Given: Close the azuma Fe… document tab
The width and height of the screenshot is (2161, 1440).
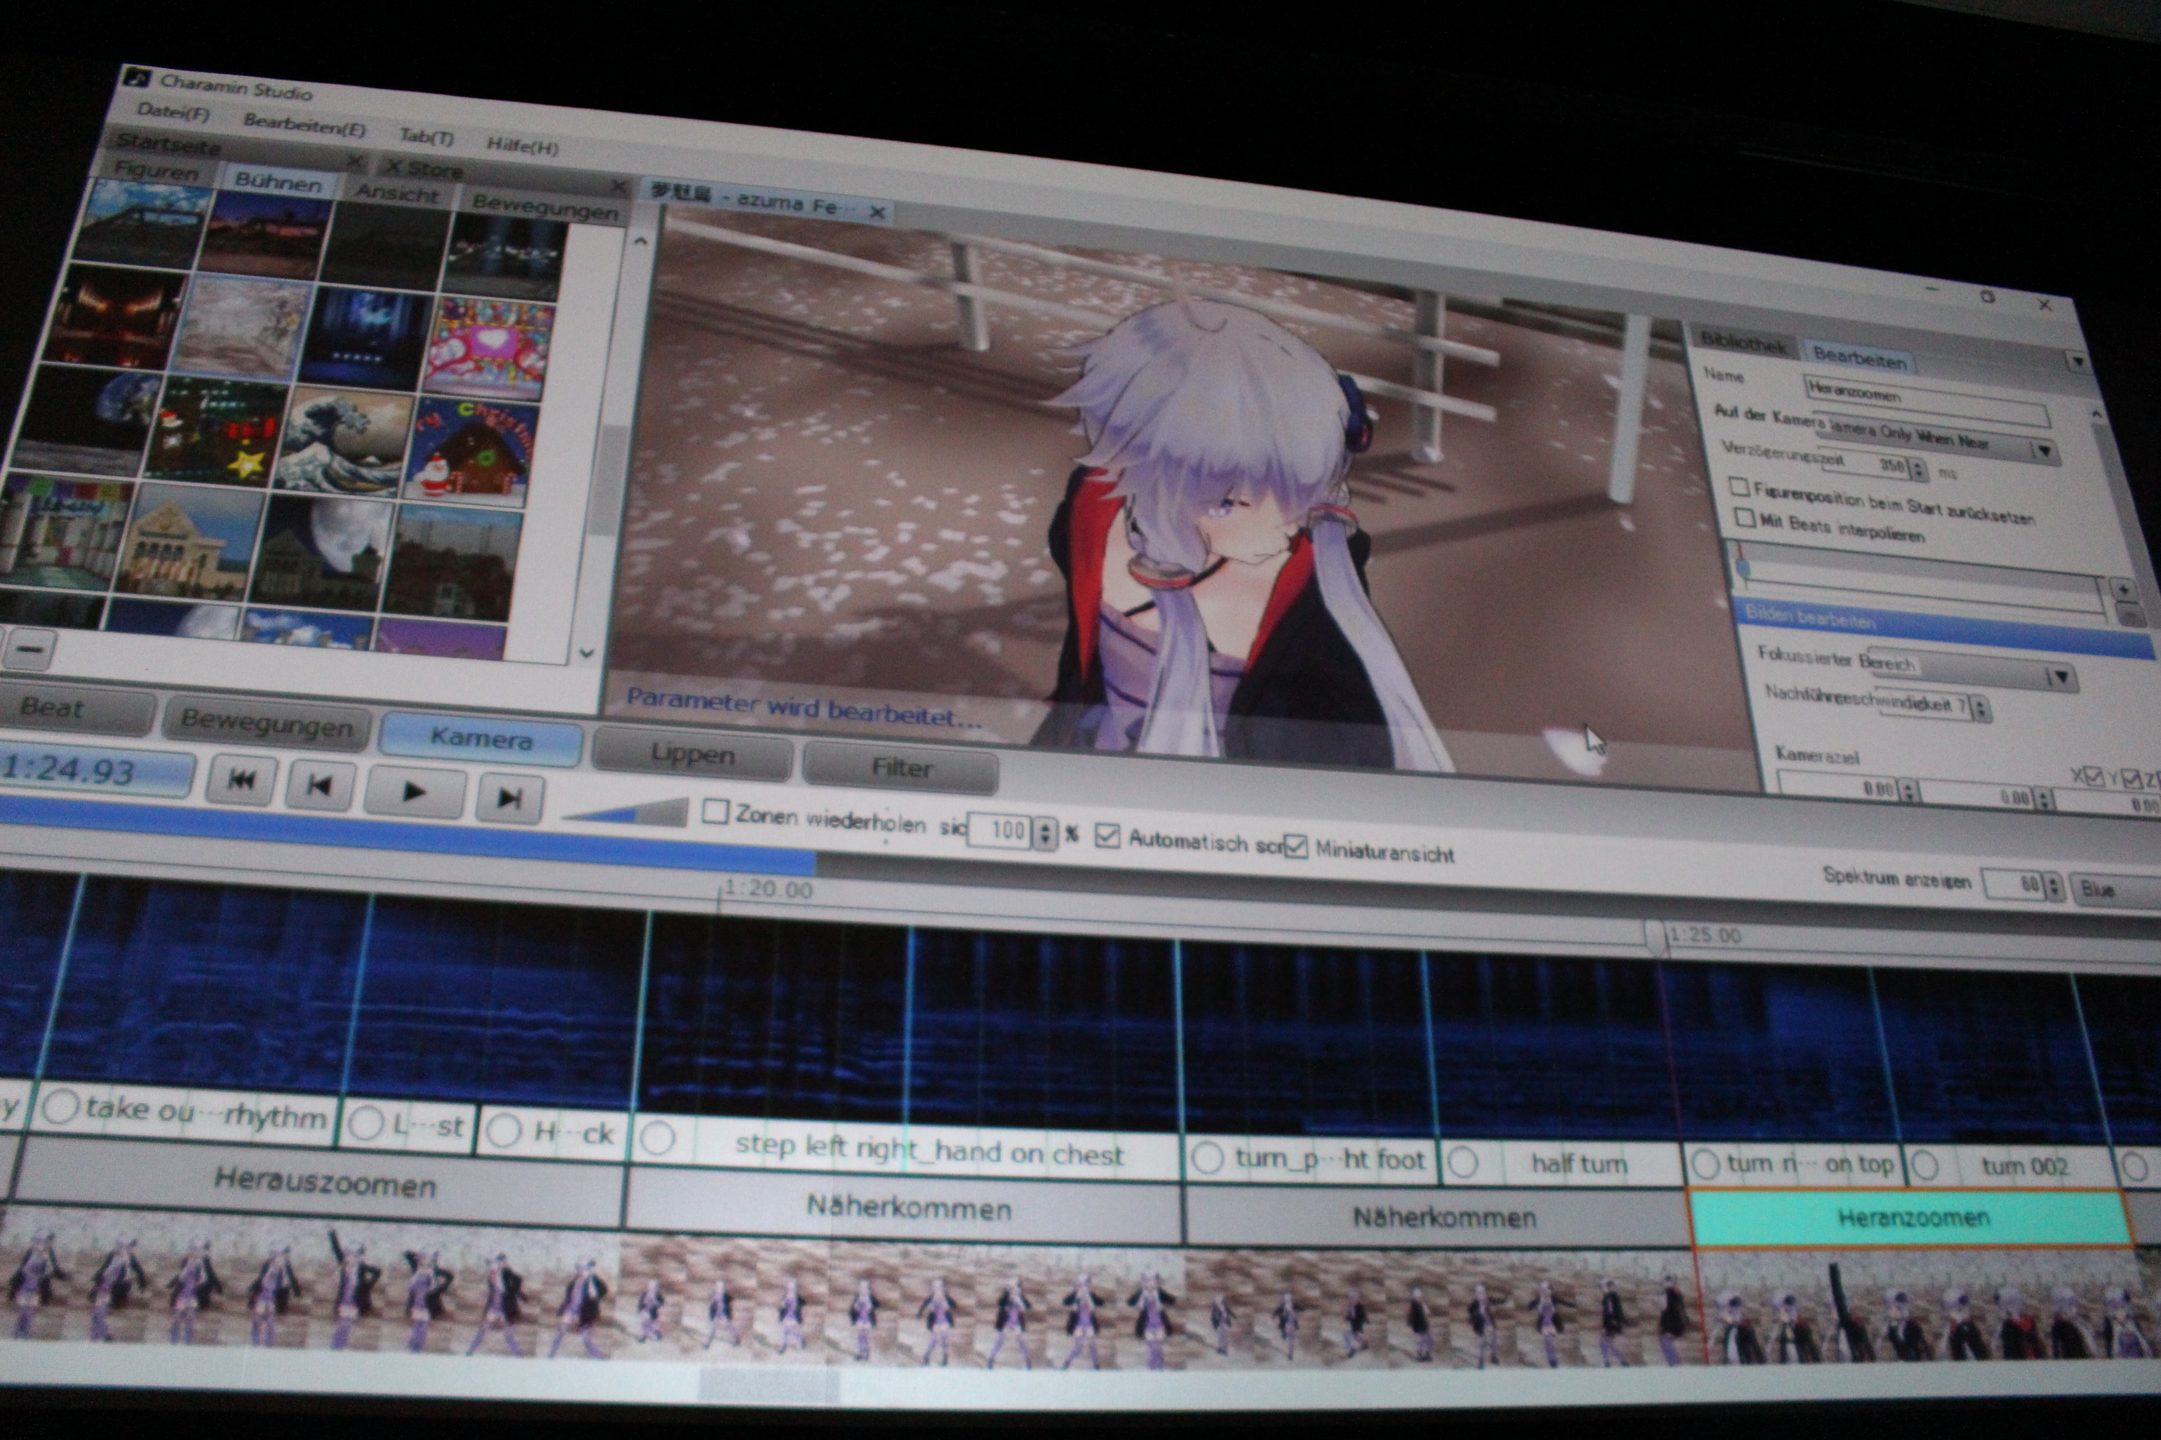Looking at the screenshot, I should point(877,213).
